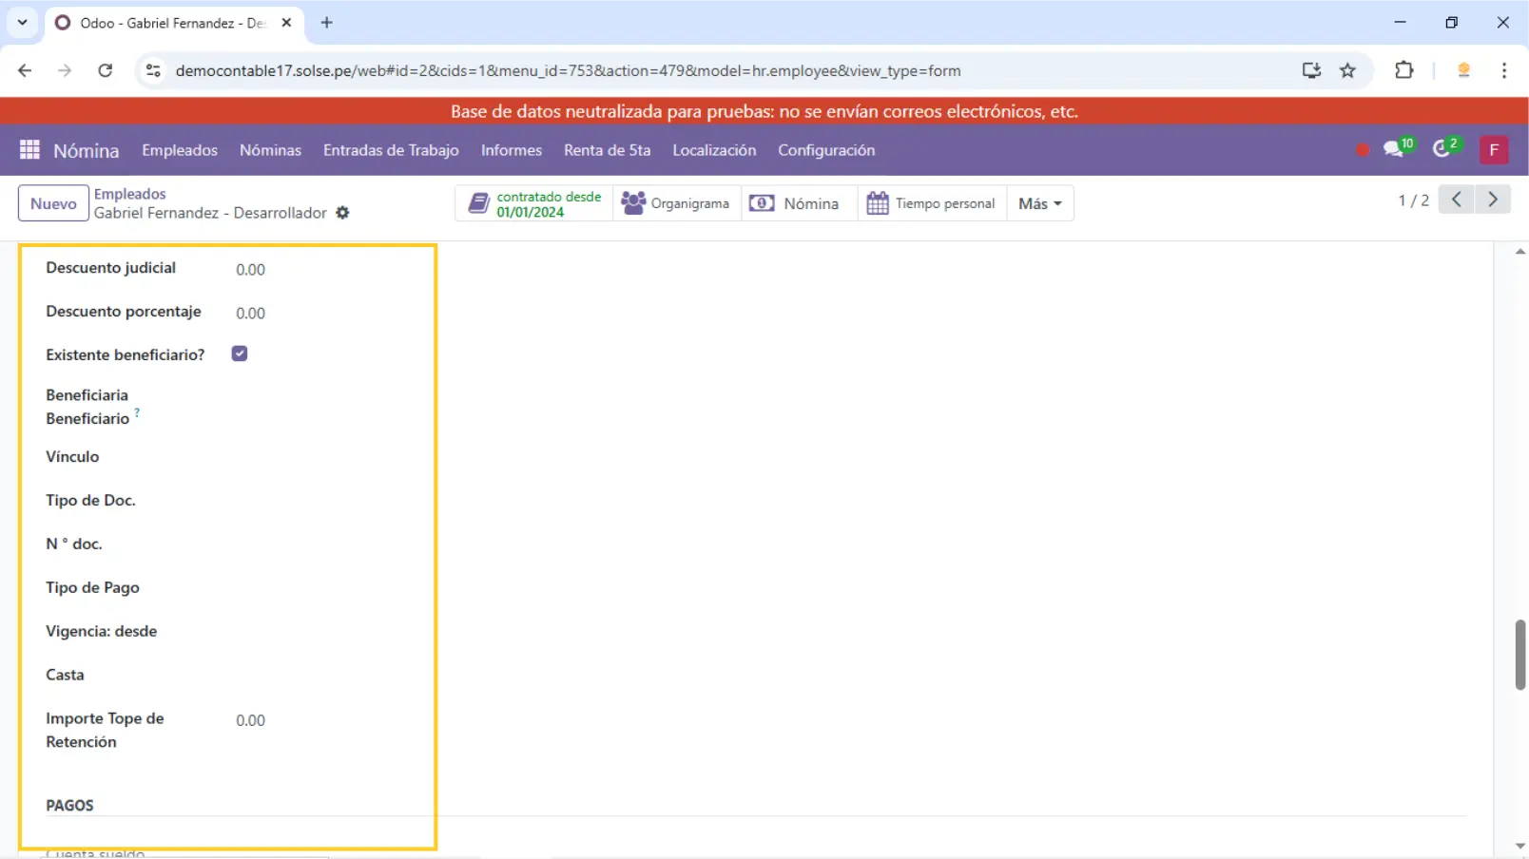Click the user avatar F icon

(1493, 150)
